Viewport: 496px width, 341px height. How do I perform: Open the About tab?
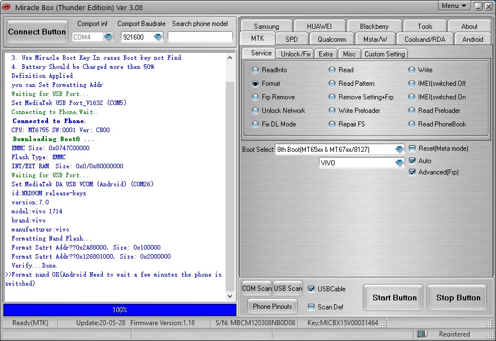click(469, 26)
